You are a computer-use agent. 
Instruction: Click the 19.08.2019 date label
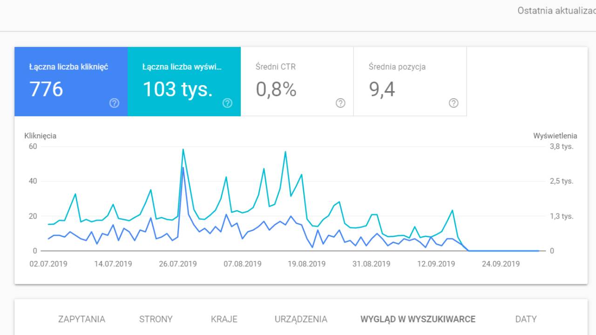tap(306, 264)
